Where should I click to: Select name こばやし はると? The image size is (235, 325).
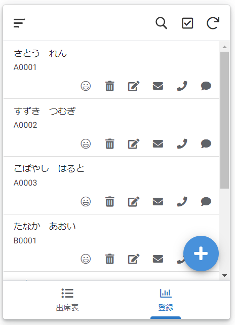[49, 168]
